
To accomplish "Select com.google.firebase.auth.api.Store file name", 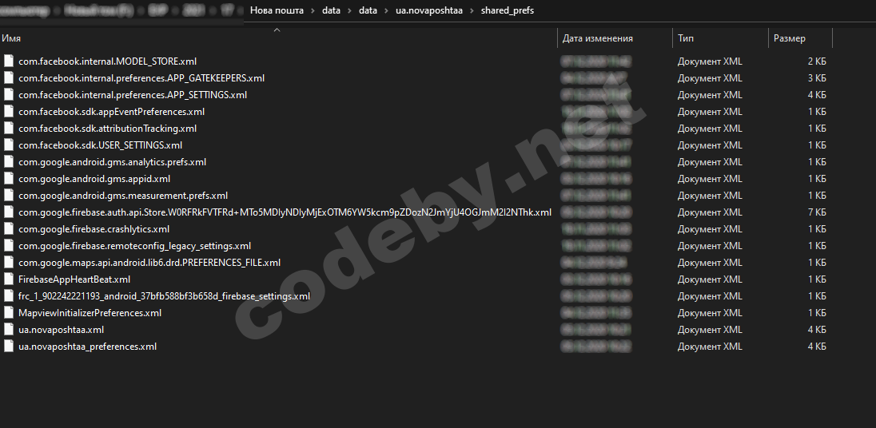I will [x=285, y=212].
